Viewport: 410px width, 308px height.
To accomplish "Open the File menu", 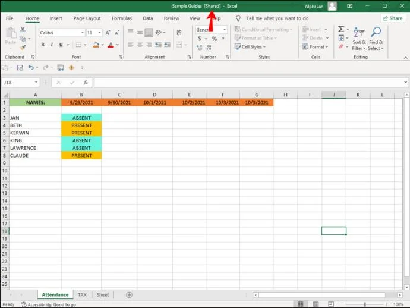I will tap(10, 18).
